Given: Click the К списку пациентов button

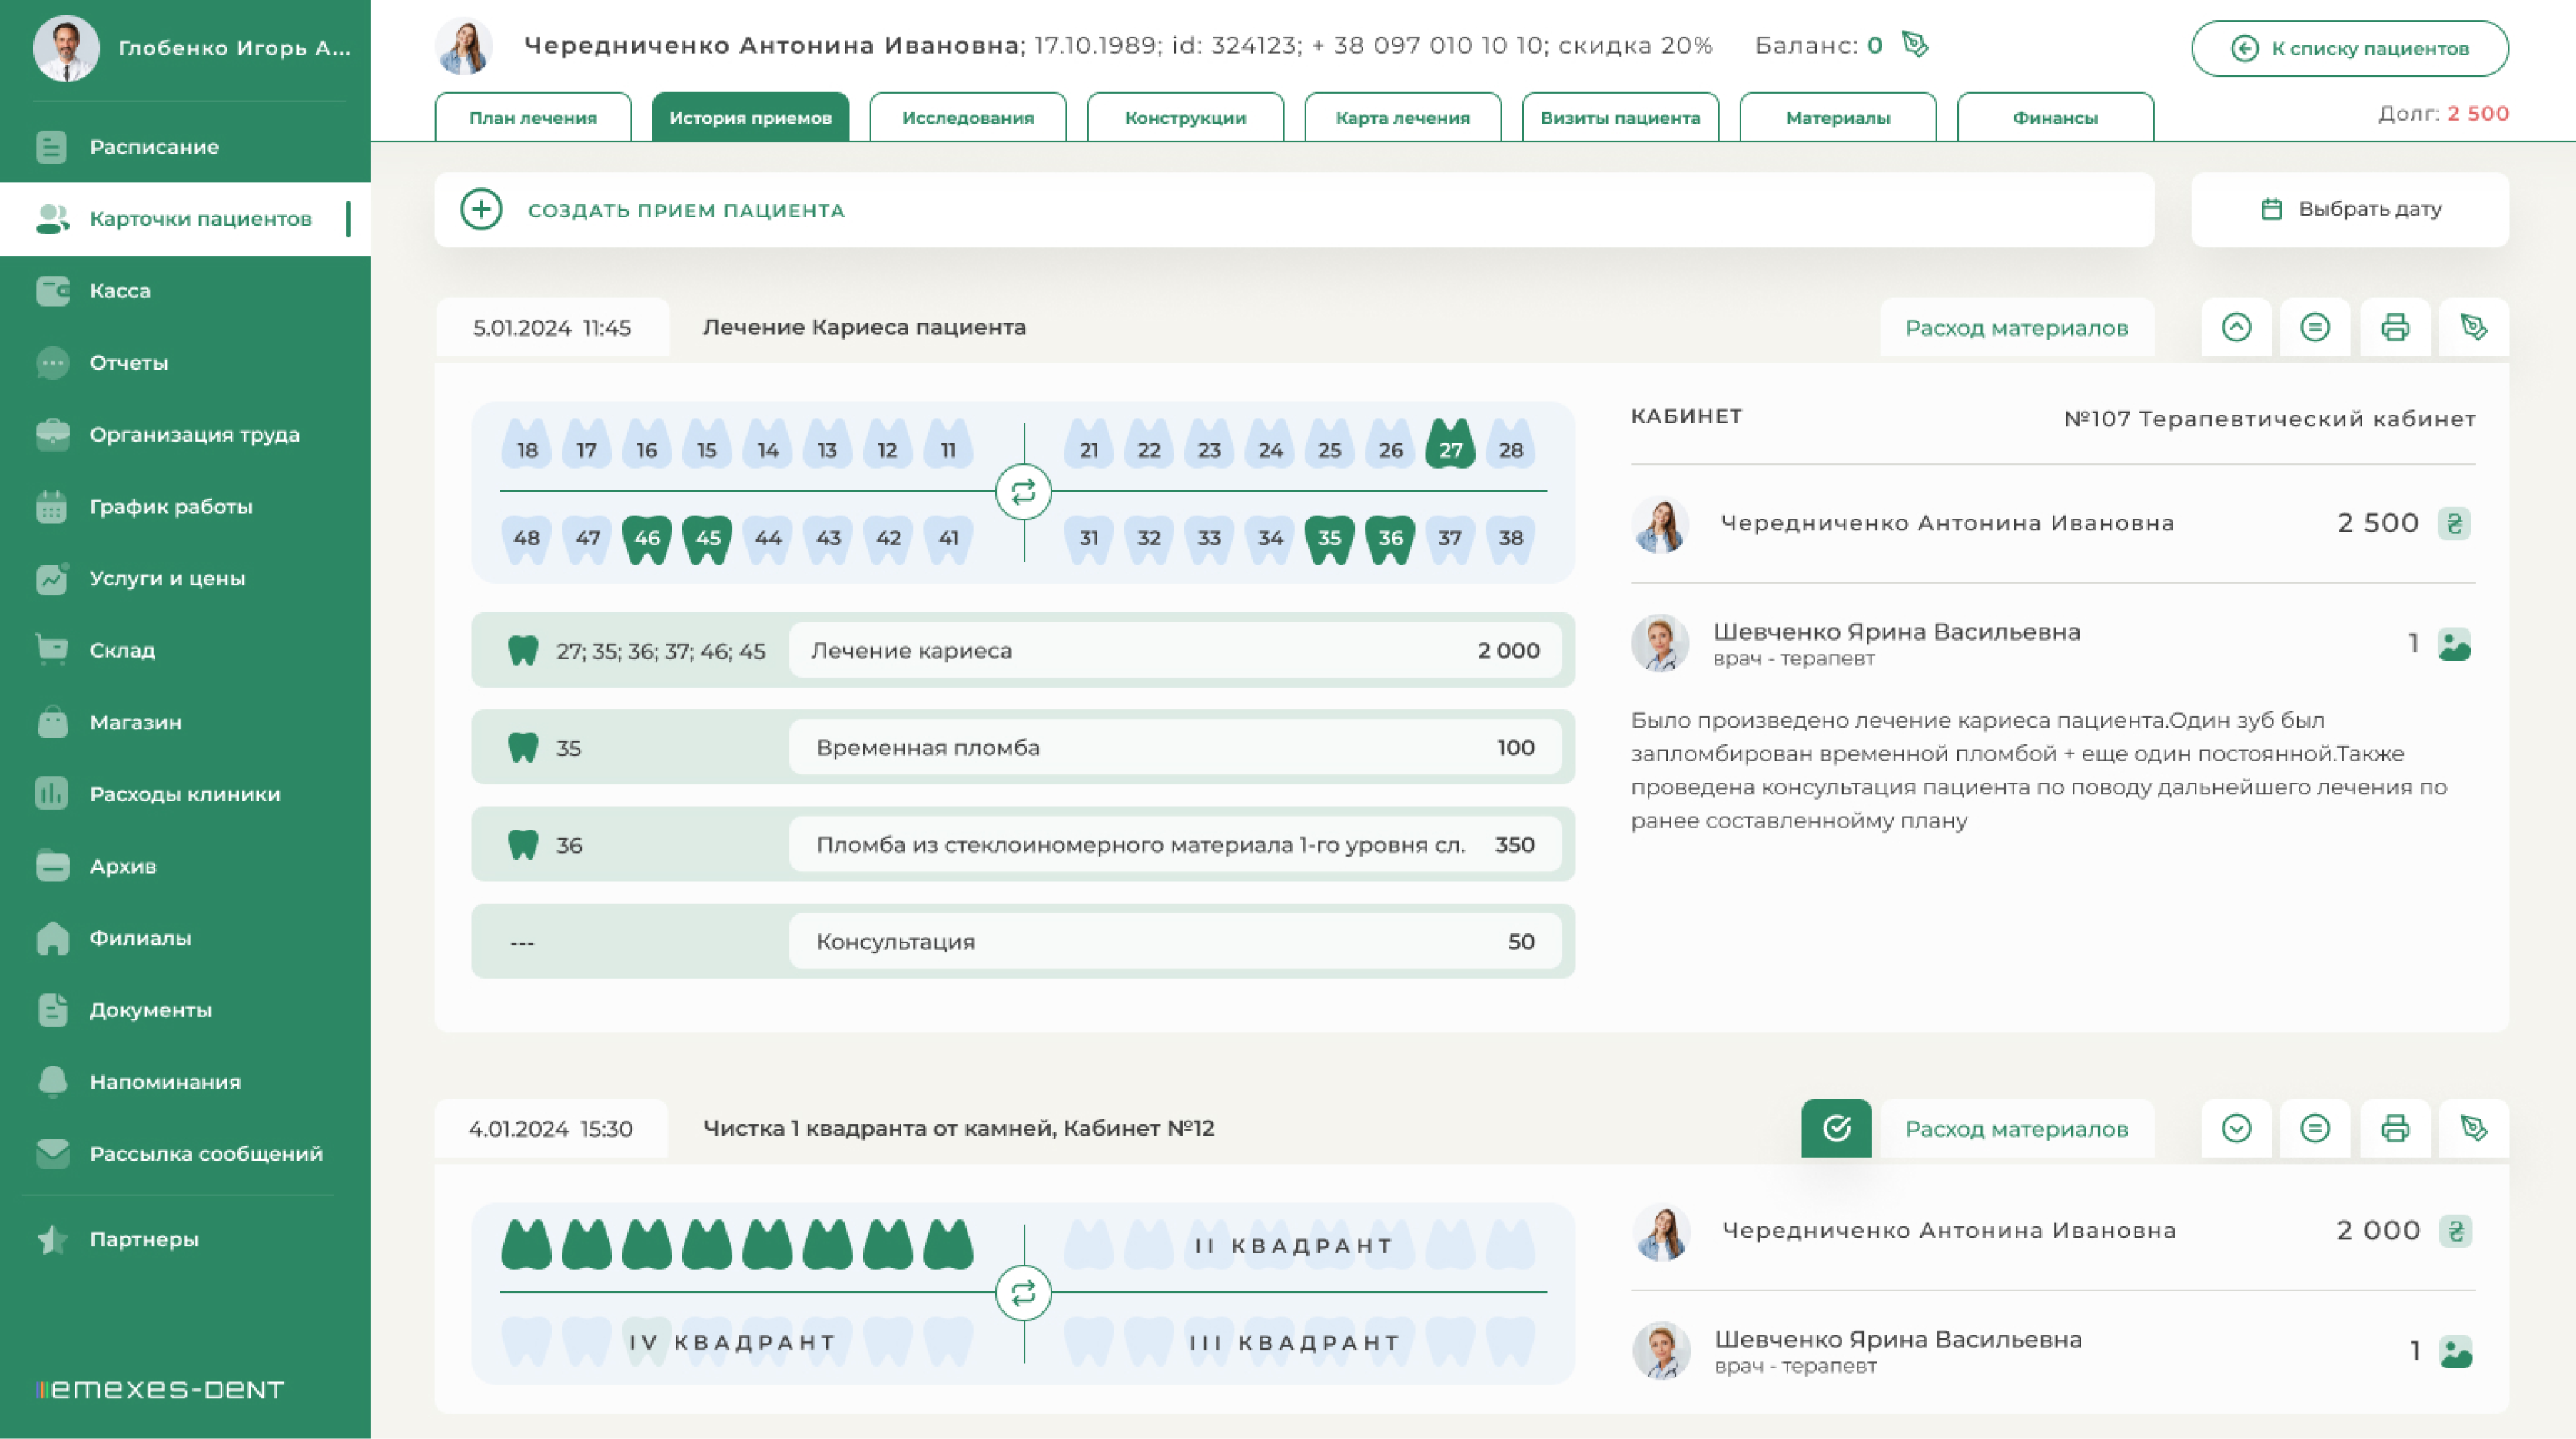Looking at the screenshot, I should click(x=2349, y=48).
